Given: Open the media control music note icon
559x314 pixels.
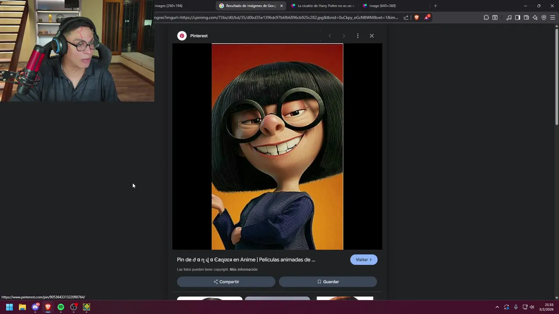Looking at the screenshot, I should (509, 17).
